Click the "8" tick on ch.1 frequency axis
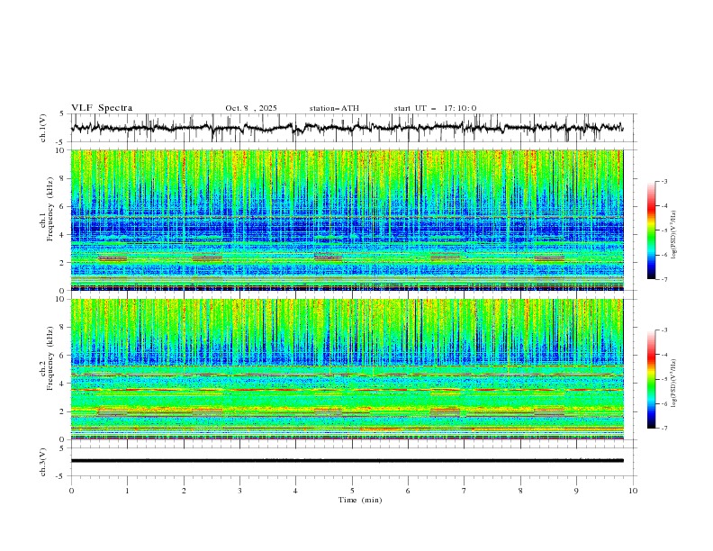713x551 pixels. tap(63, 178)
